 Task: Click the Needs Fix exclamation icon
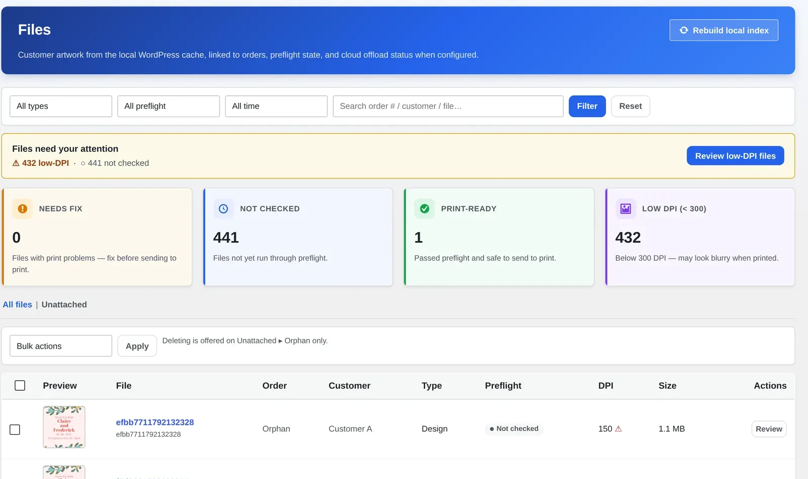pyautogui.click(x=22, y=209)
